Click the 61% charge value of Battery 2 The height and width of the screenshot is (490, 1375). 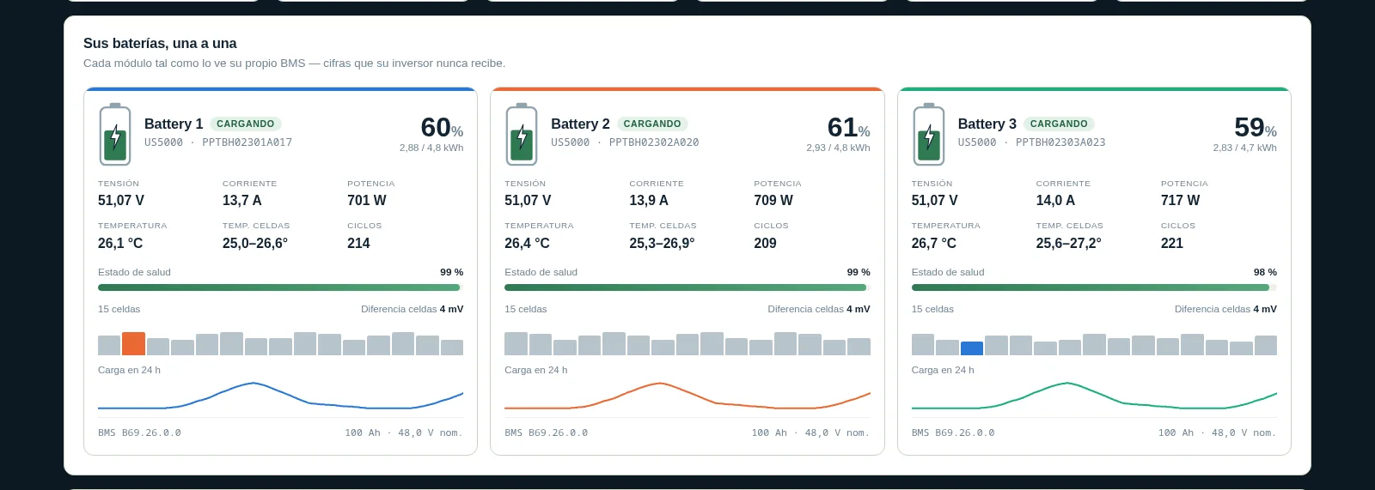848,127
